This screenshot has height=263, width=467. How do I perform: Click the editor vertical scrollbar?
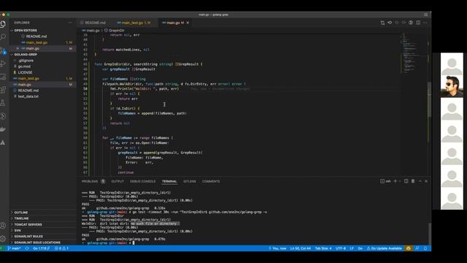coord(429,99)
